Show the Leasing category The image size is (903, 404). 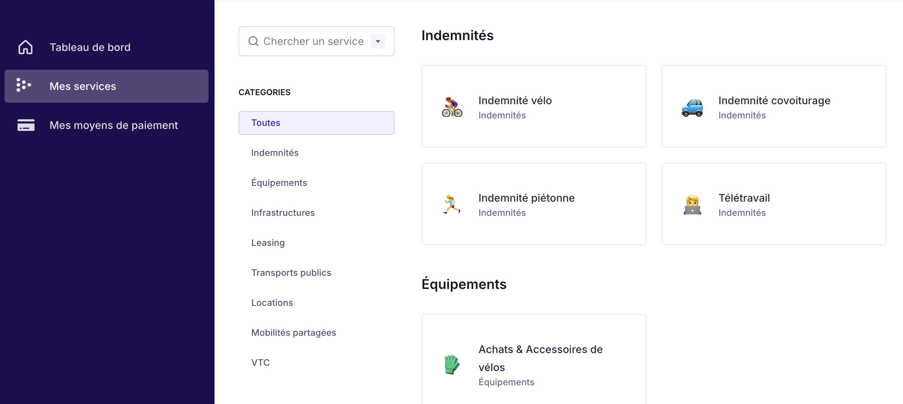click(268, 243)
